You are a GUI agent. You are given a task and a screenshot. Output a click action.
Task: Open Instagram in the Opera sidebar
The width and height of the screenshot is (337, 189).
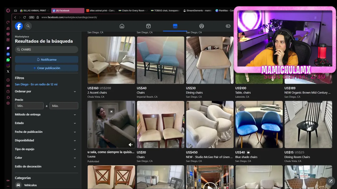(x=8, y=66)
